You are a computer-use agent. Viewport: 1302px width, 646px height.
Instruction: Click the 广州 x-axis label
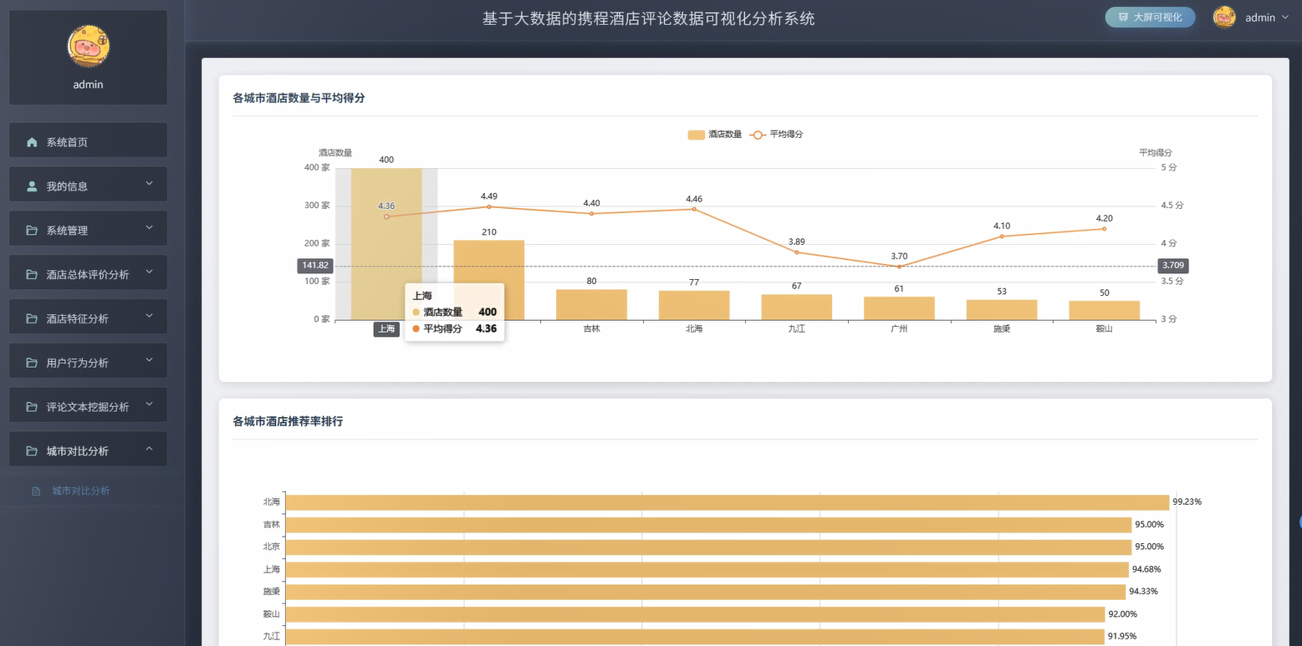tap(899, 329)
